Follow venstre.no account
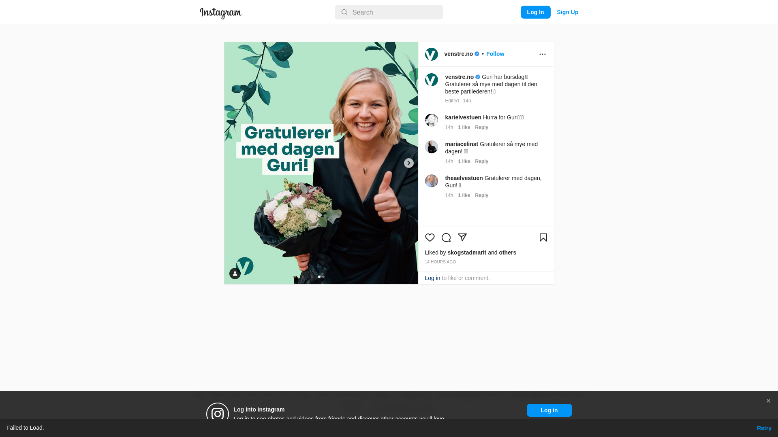This screenshot has height=437, width=778. point(495,54)
